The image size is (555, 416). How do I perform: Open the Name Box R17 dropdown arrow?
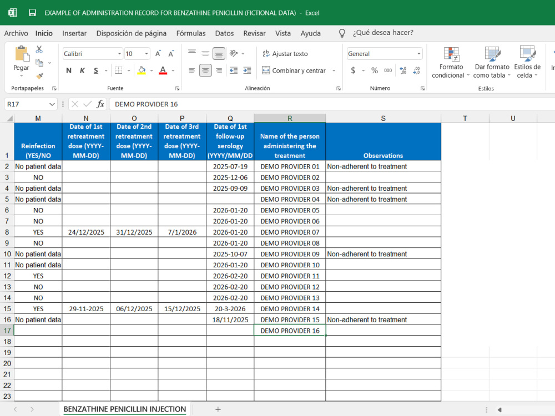point(52,104)
